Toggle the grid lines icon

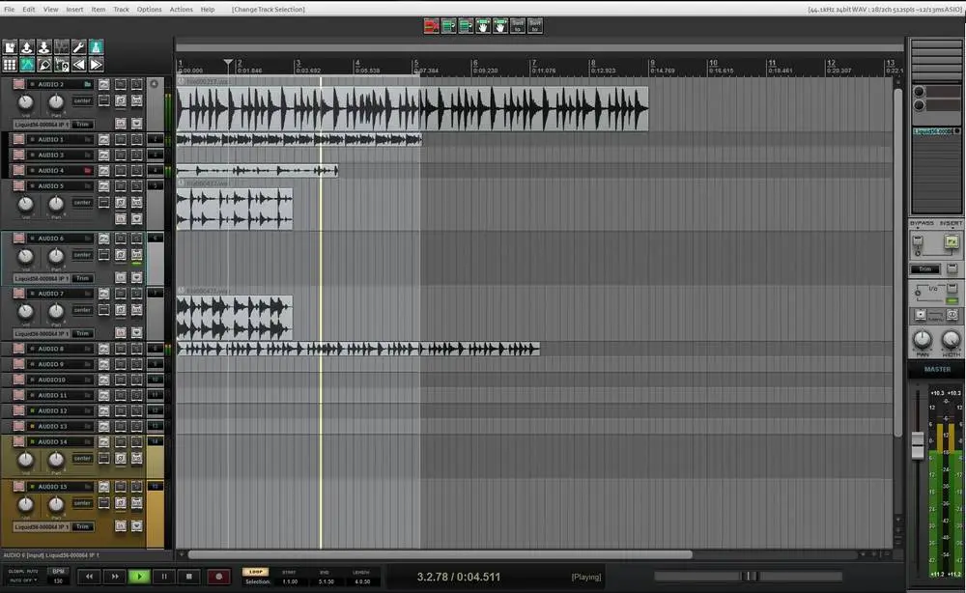pos(10,64)
